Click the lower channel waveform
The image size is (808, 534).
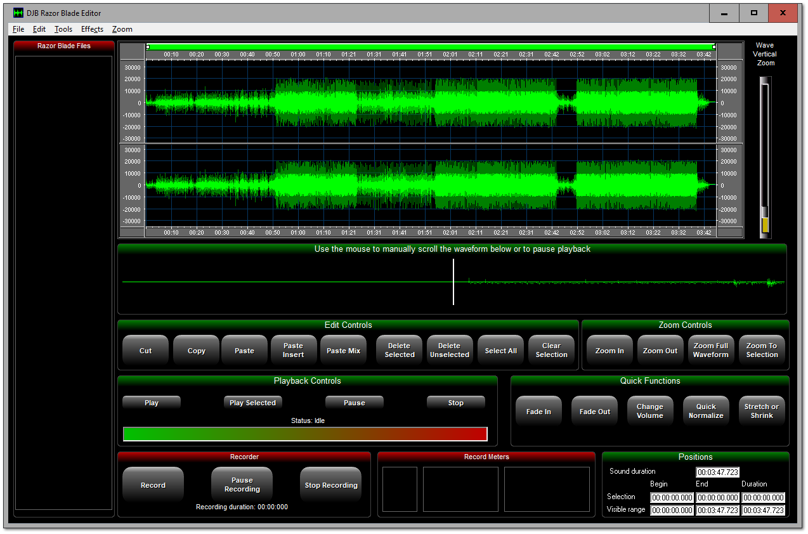point(431,185)
